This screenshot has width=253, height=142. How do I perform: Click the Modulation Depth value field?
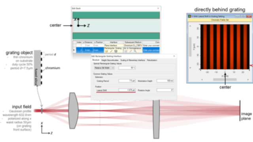[165, 81]
